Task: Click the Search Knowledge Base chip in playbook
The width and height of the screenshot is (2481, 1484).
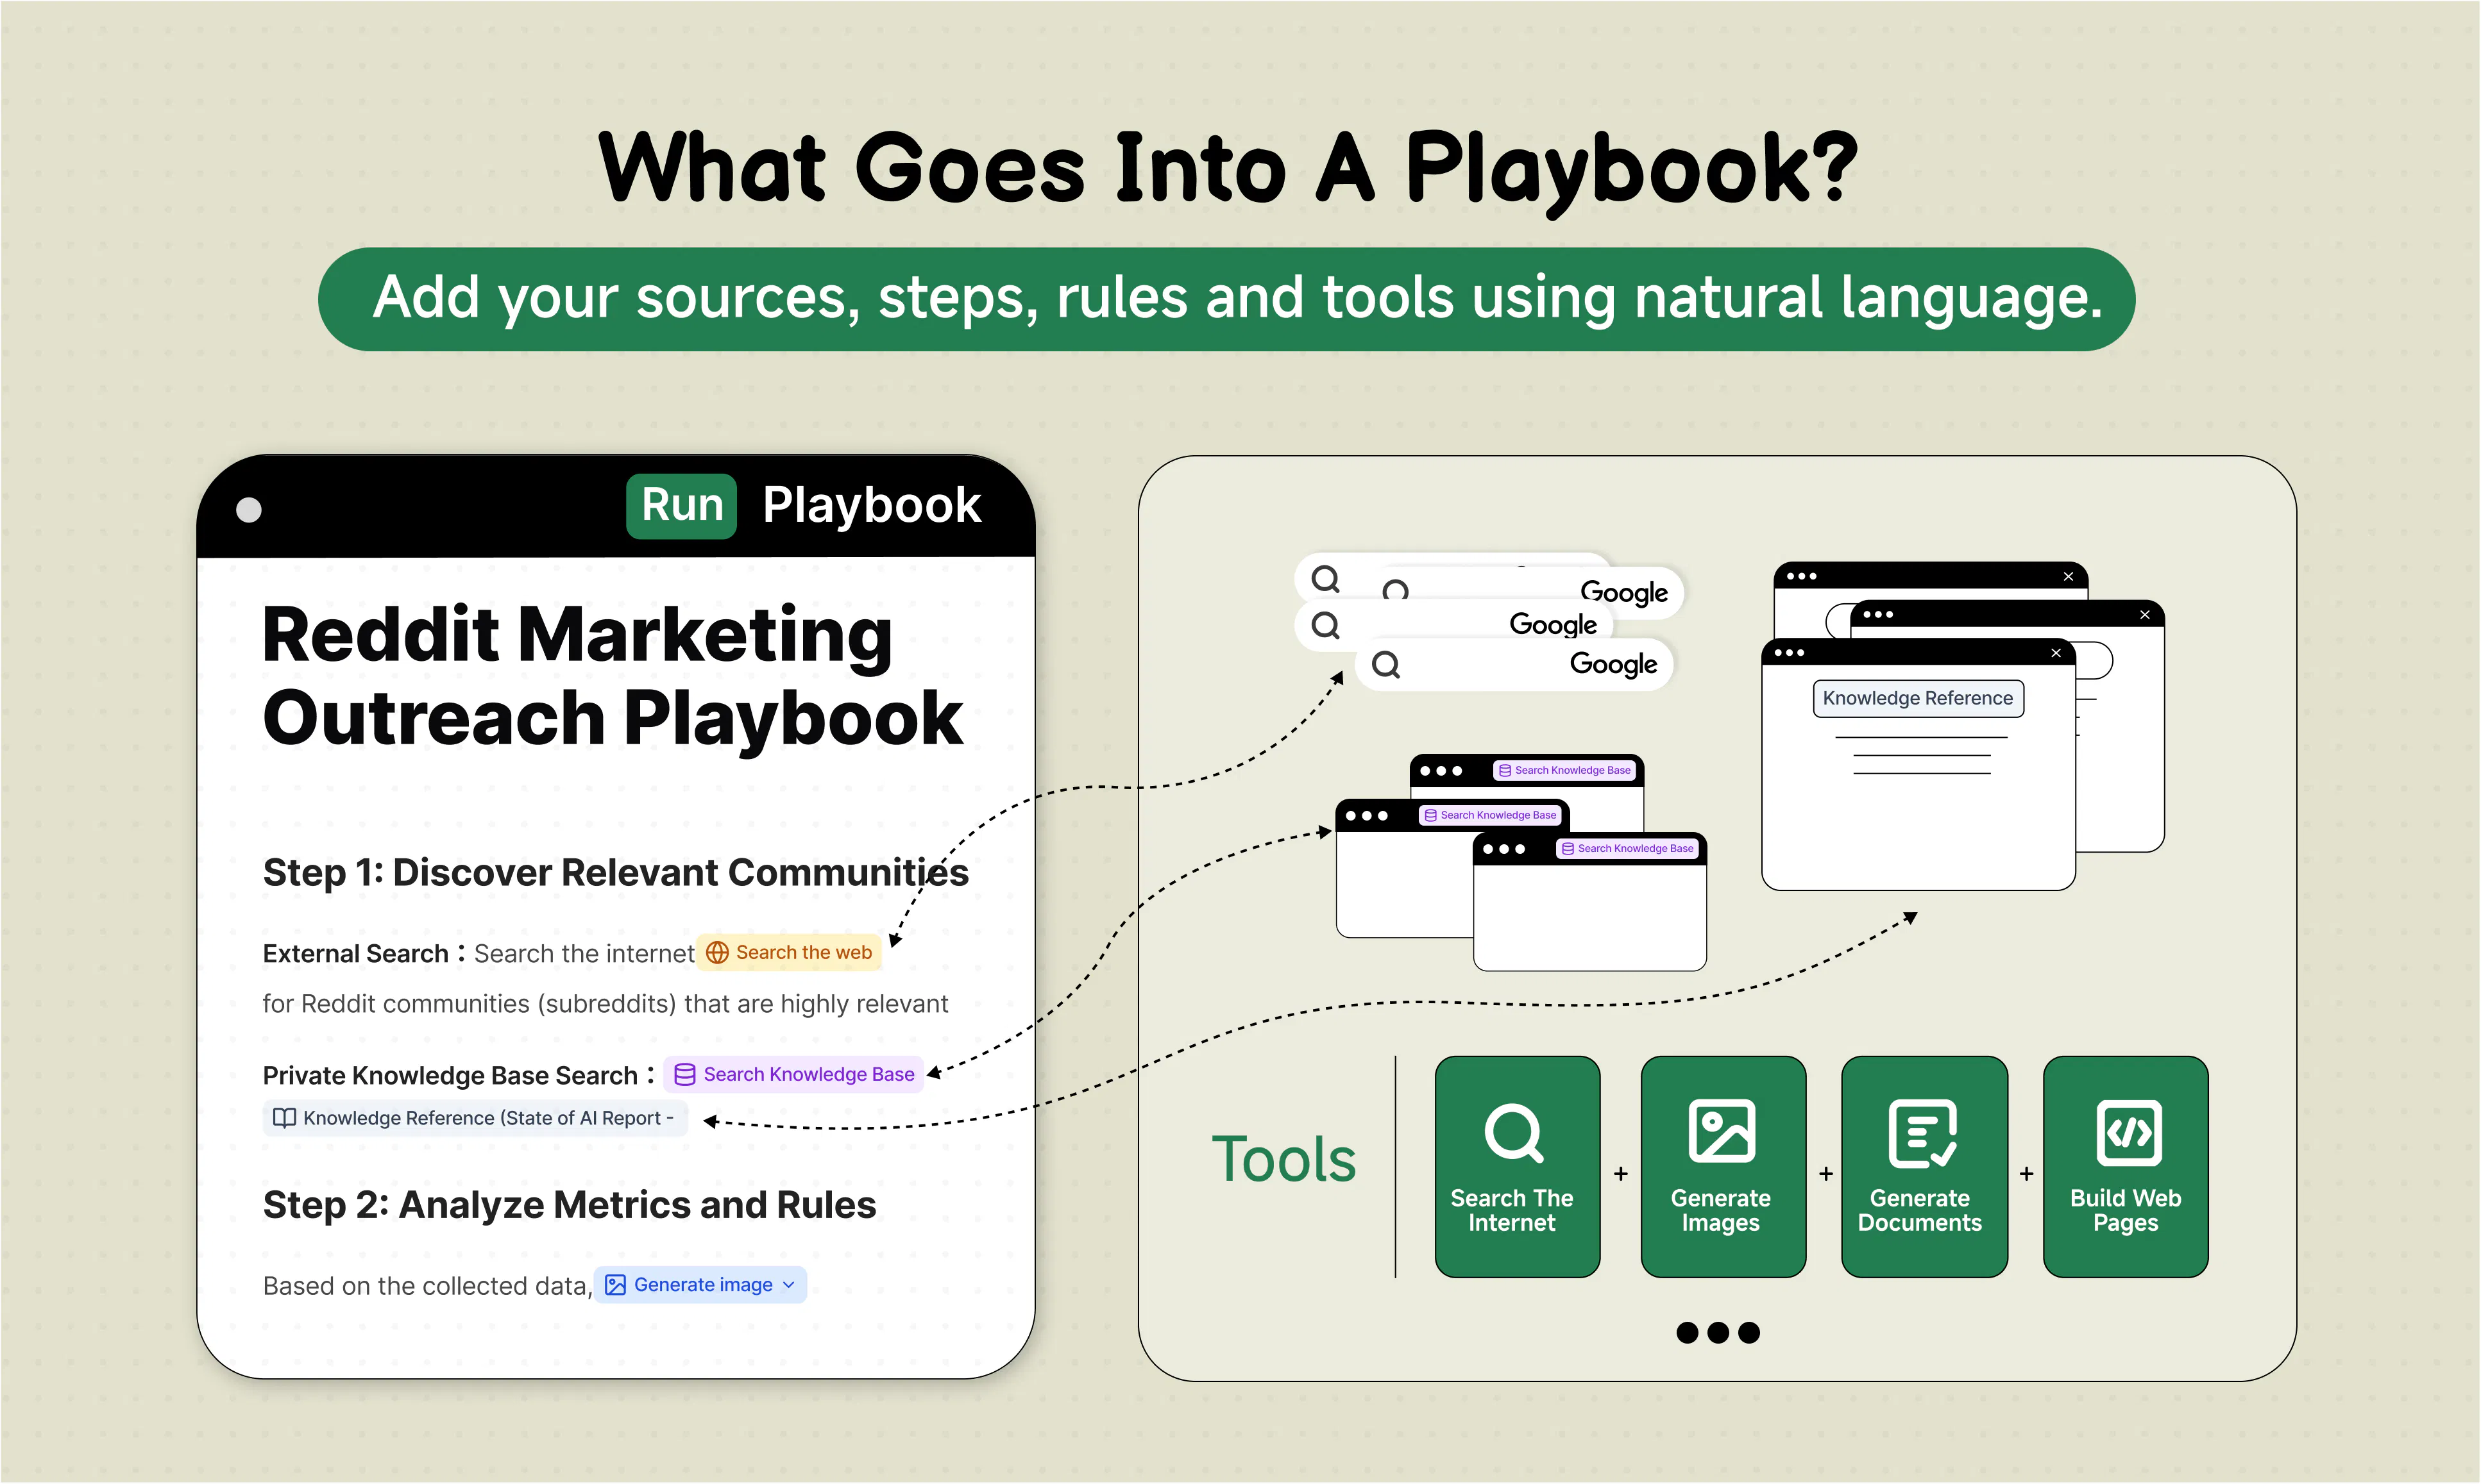Action: (x=793, y=1074)
